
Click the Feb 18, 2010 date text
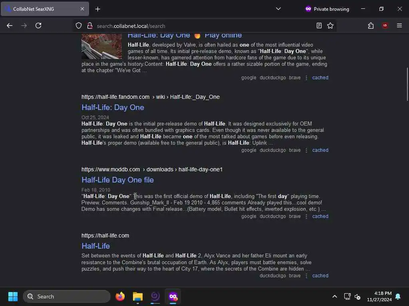tap(96, 190)
